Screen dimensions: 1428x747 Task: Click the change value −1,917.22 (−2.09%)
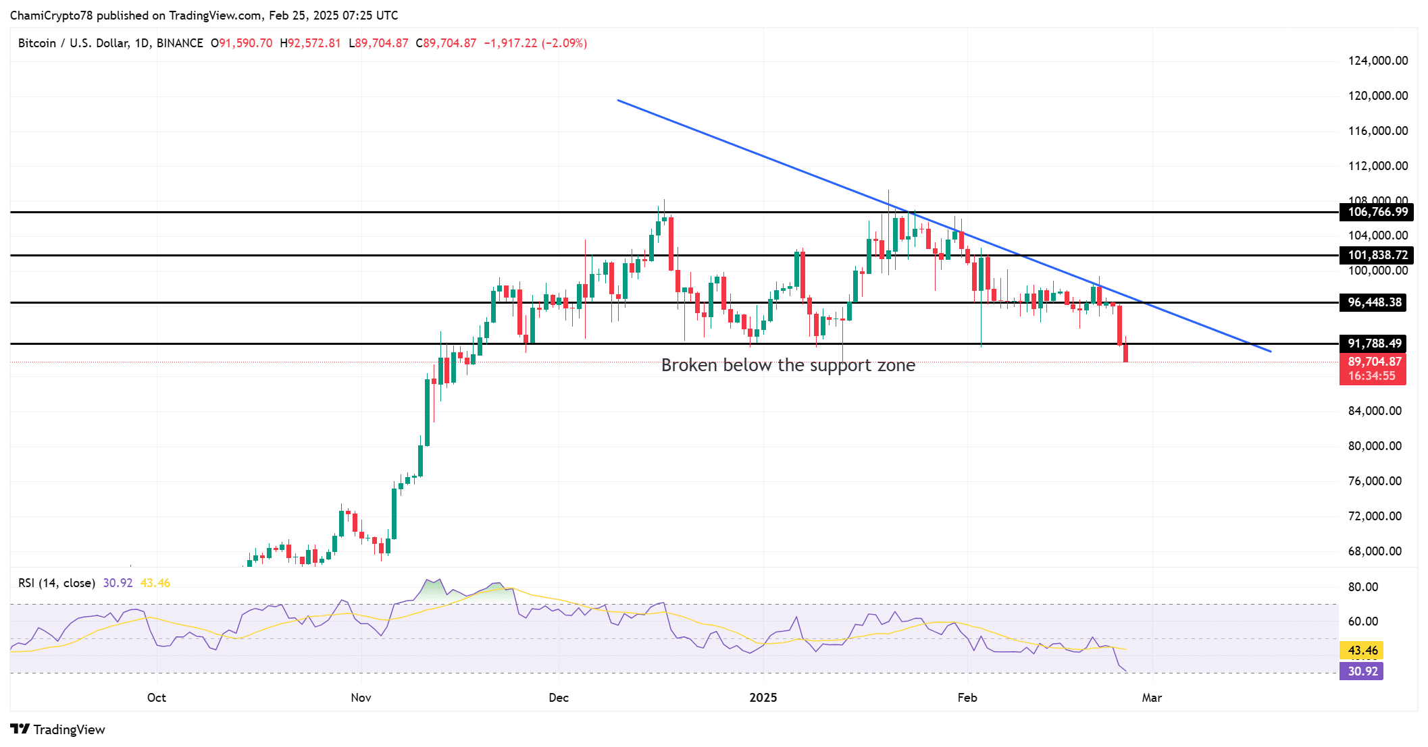pyautogui.click(x=535, y=43)
